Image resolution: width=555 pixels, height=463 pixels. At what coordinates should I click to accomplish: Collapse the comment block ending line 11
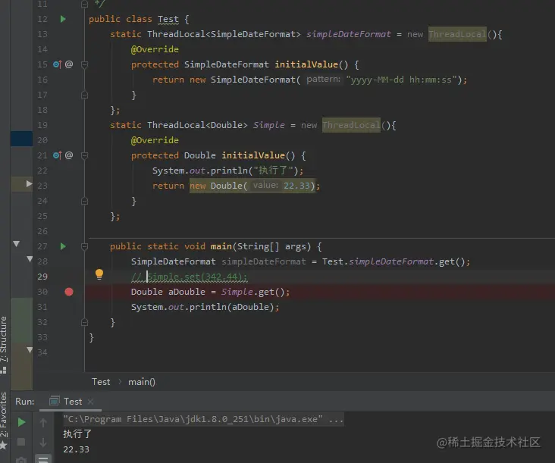84,4
